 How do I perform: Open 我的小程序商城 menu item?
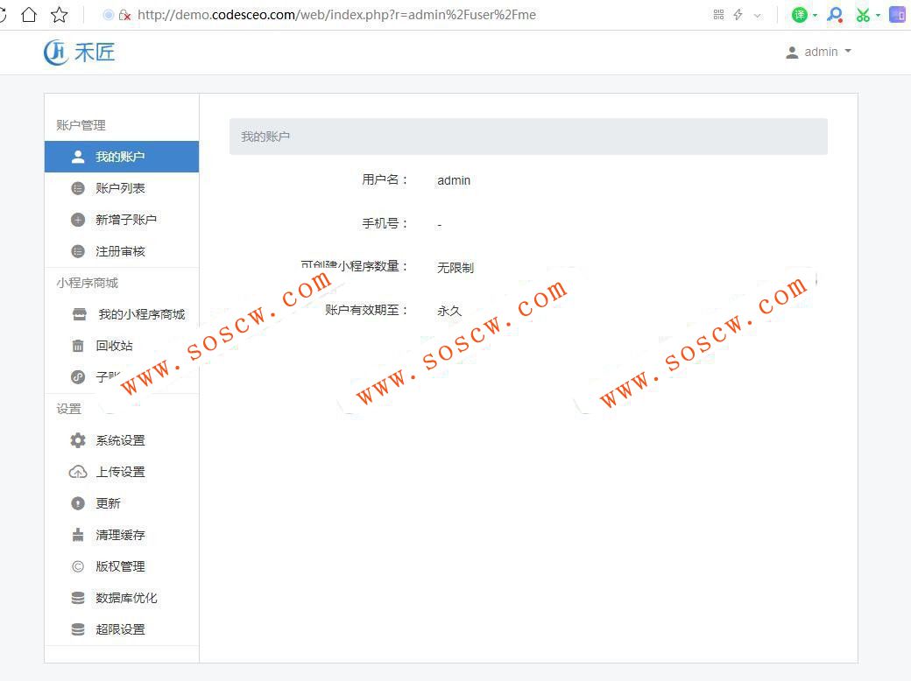pos(122,314)
